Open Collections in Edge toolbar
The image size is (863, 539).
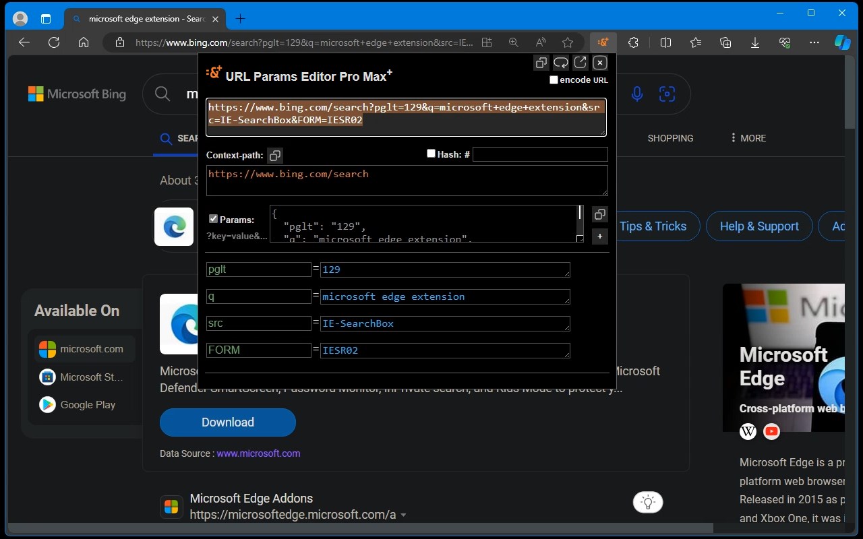[x=725, y=42]
